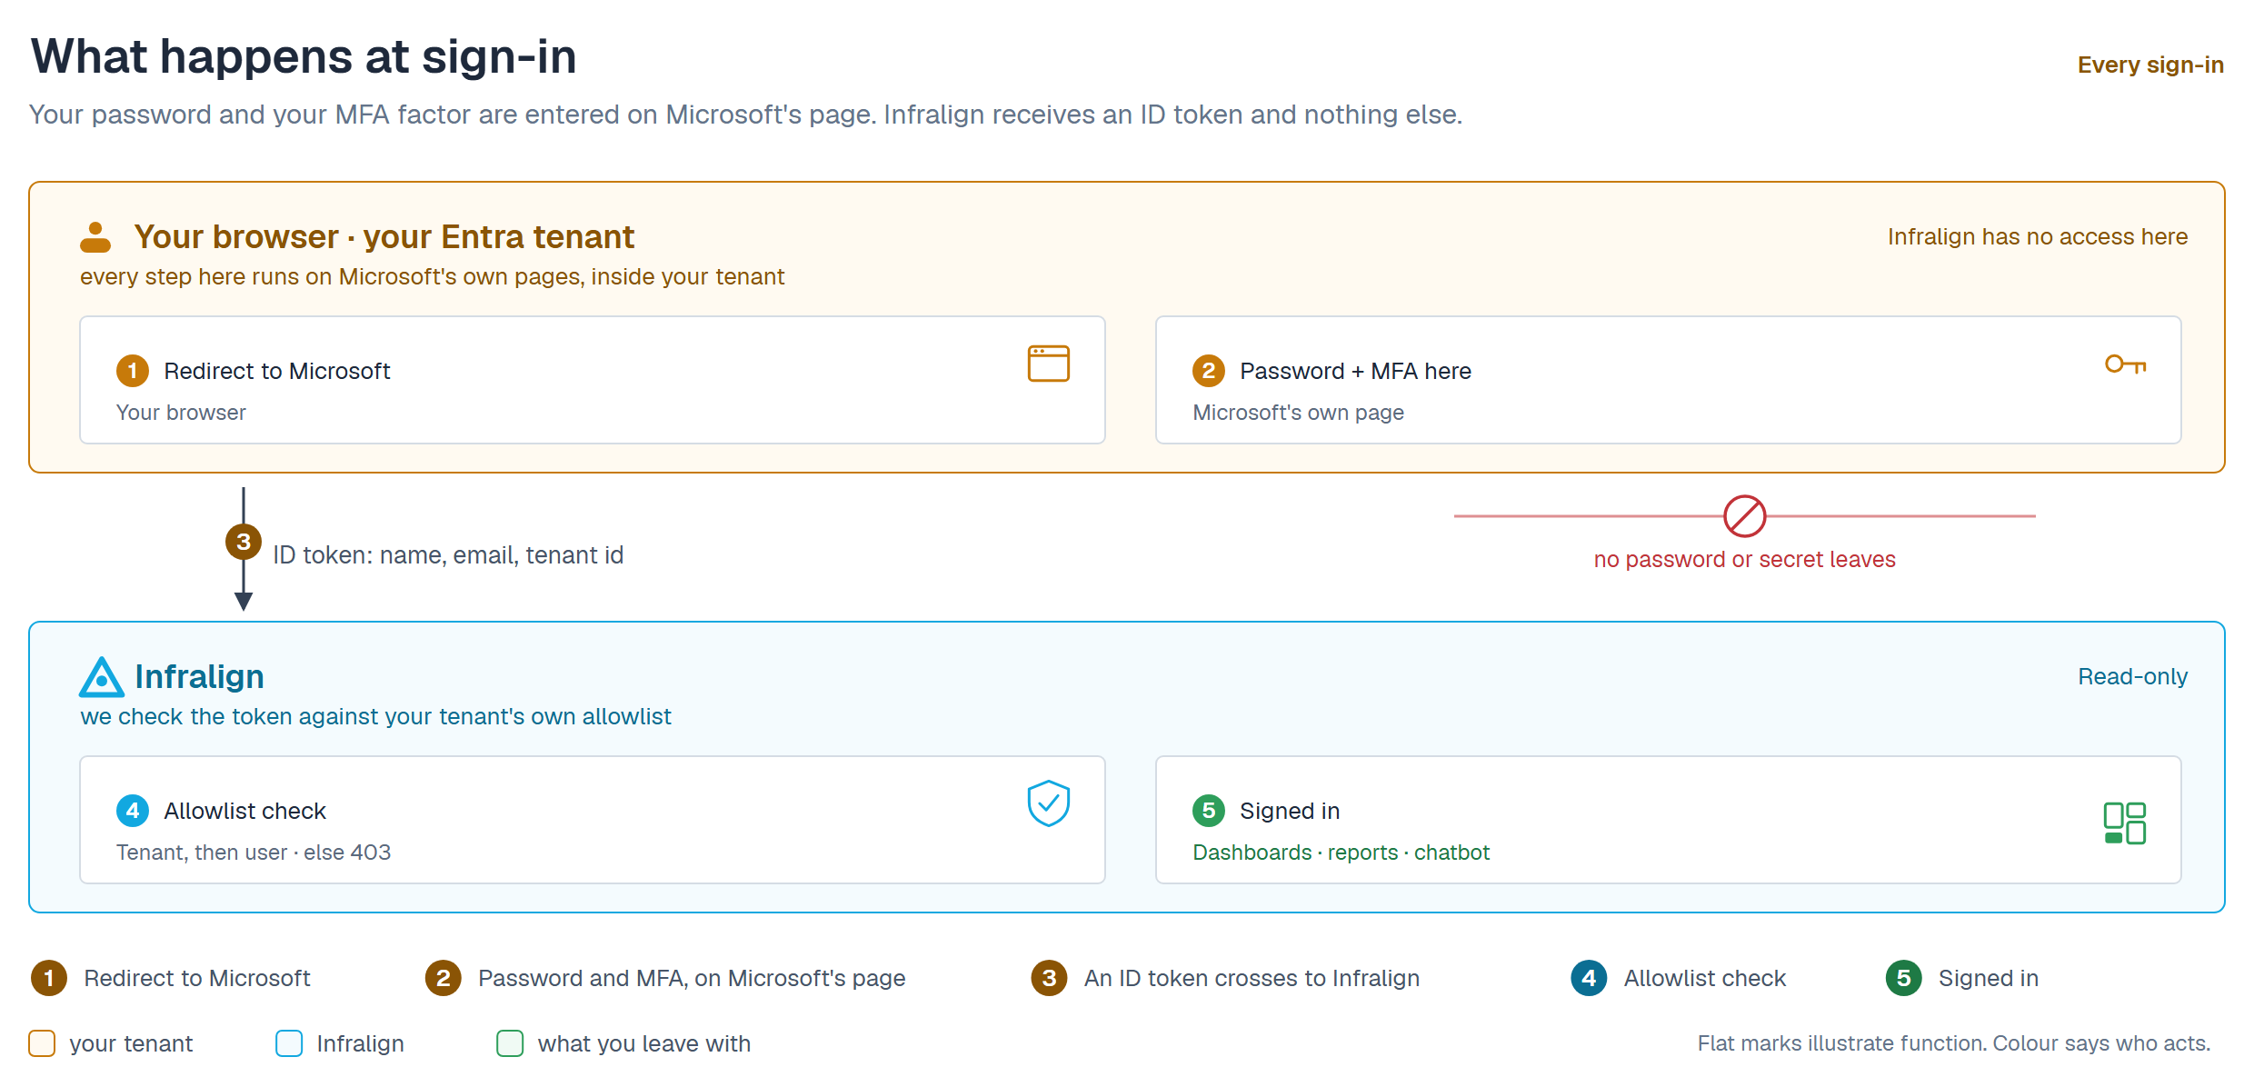Click the person icon beside Your browser heading

point(95,237)
